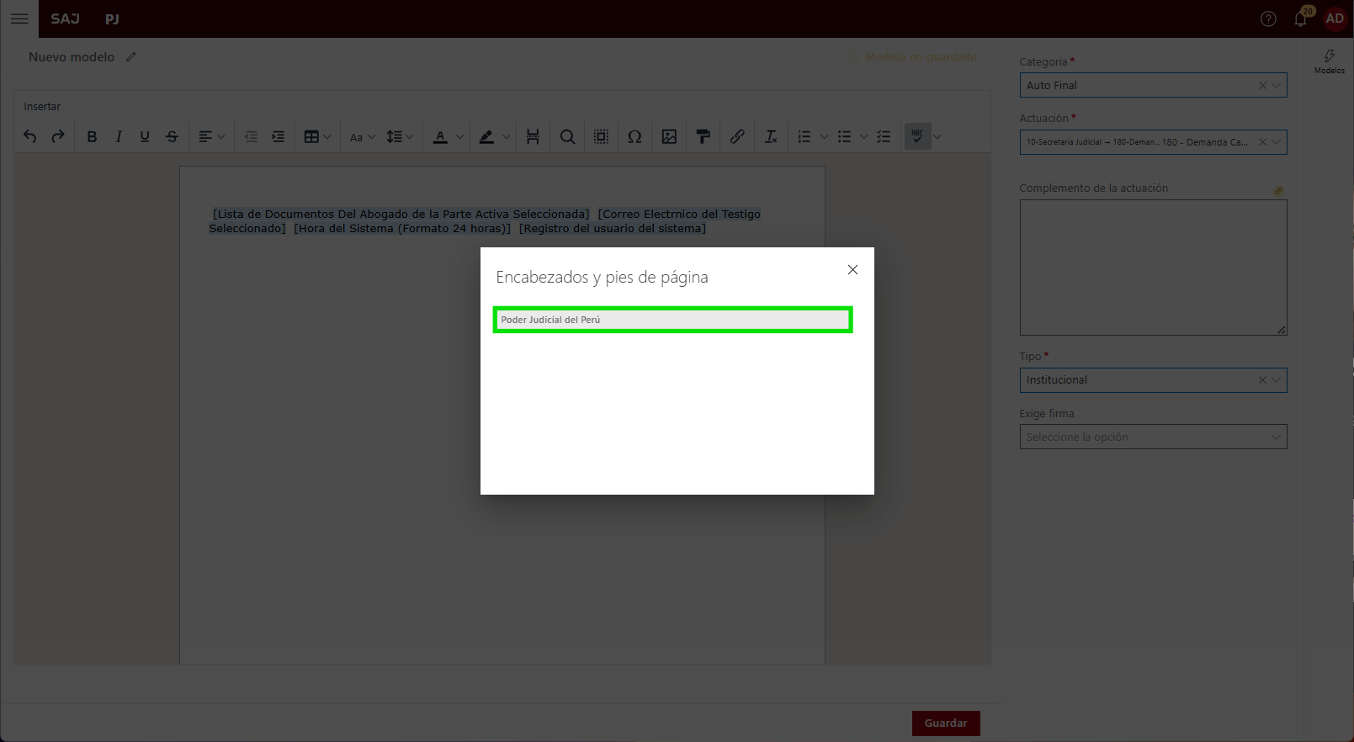
Task: Click the remove formatting icon
Action: click(771, 136)
